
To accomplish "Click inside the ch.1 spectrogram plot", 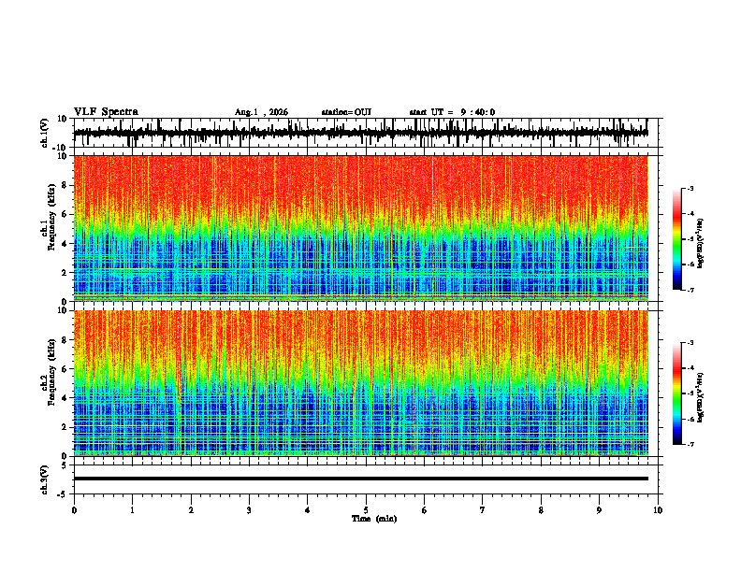I will pos(361,228).
